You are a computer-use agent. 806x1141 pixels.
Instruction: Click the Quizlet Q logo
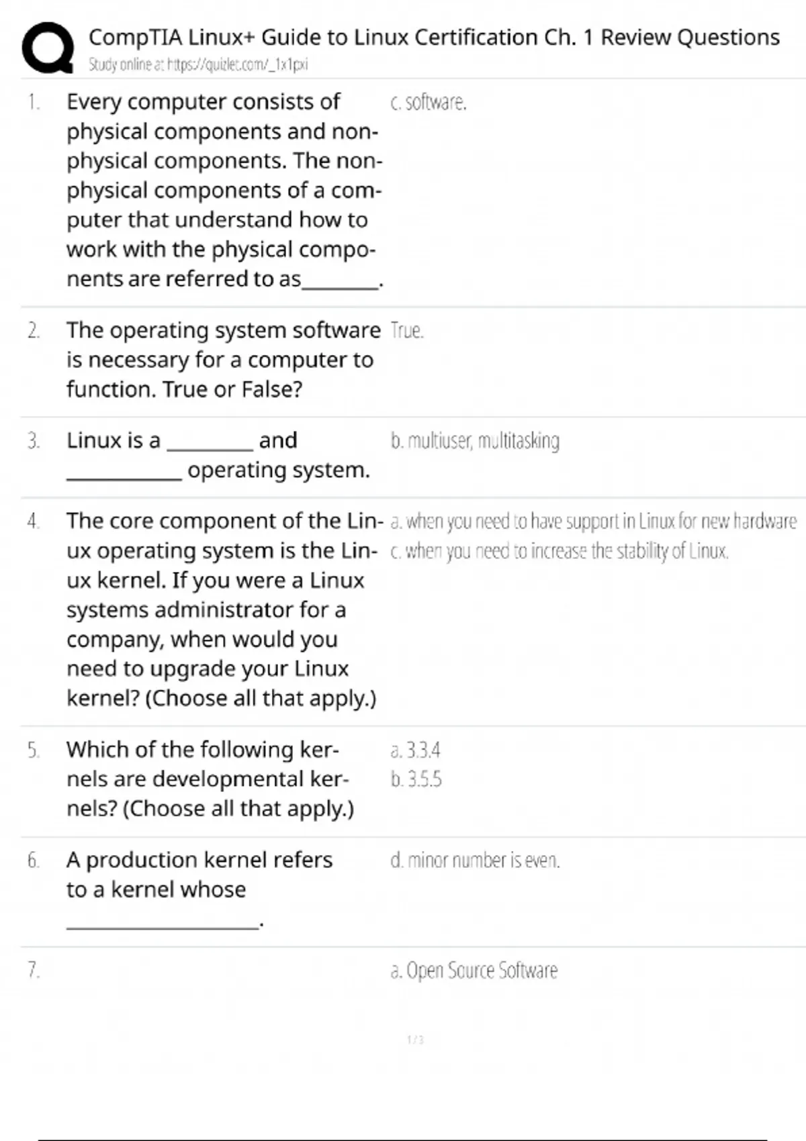(x=48, y=47)
